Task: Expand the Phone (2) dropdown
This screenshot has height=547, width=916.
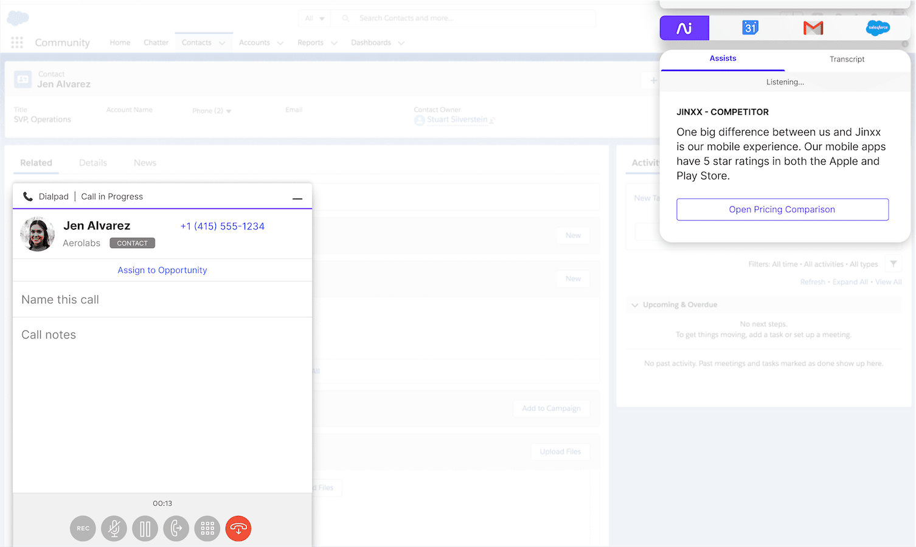Action: click(x=229, y=111)
